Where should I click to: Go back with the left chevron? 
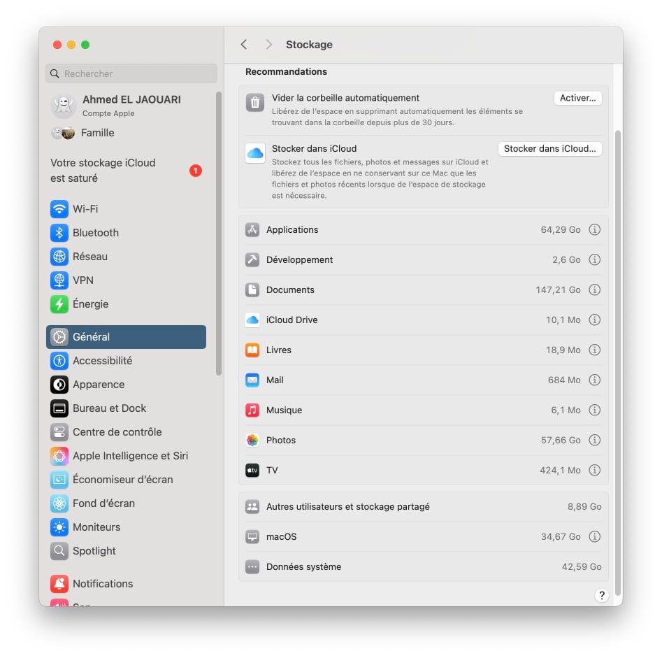point(244,44)
